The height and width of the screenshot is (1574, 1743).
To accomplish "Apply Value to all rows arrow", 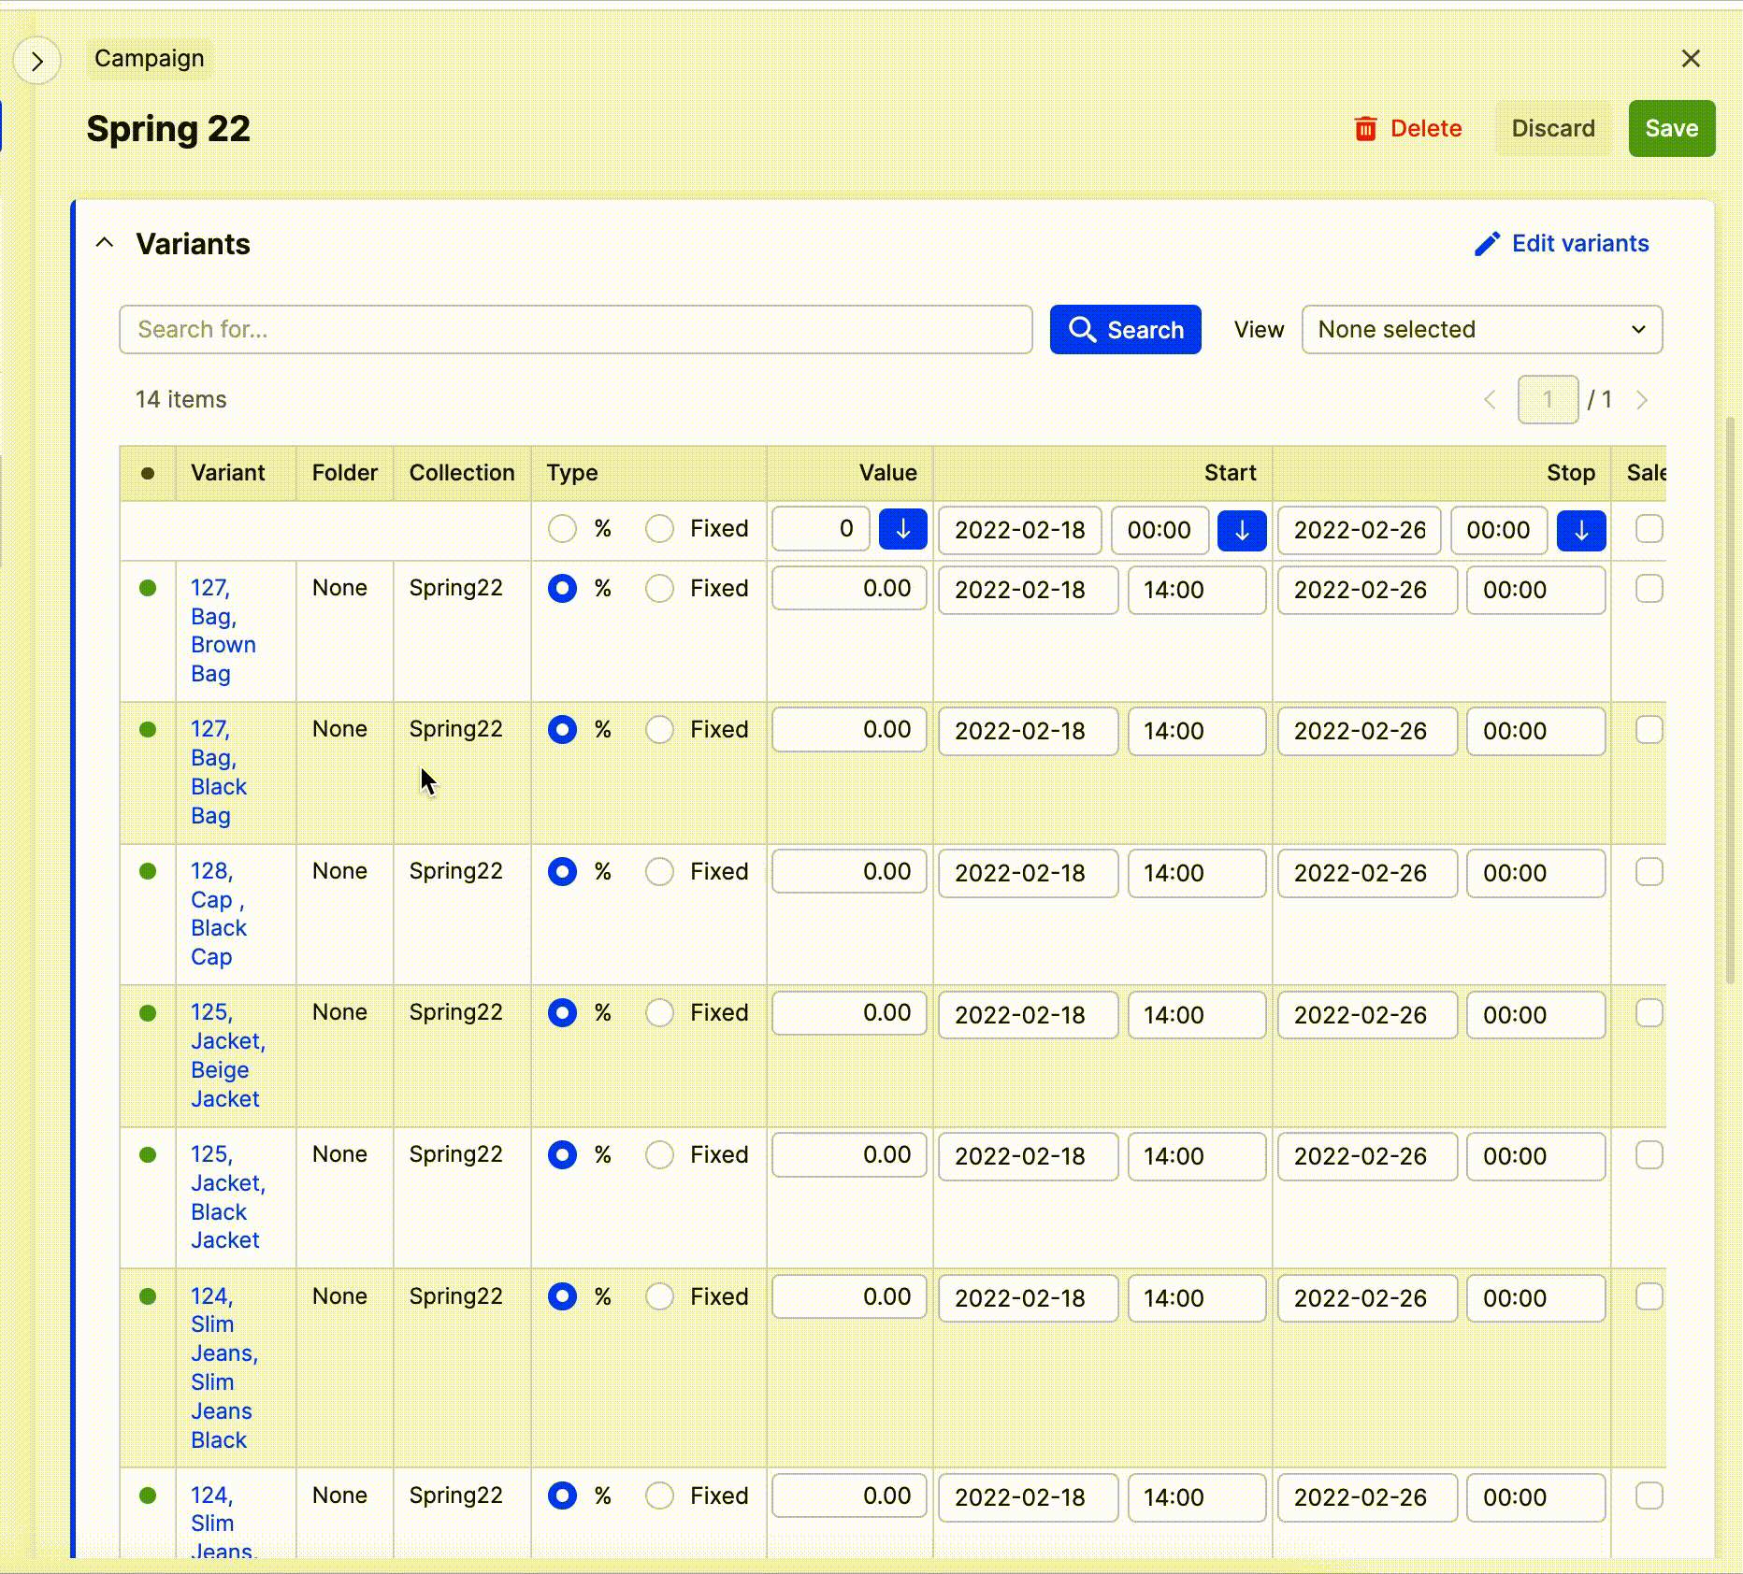I will 902,530.
